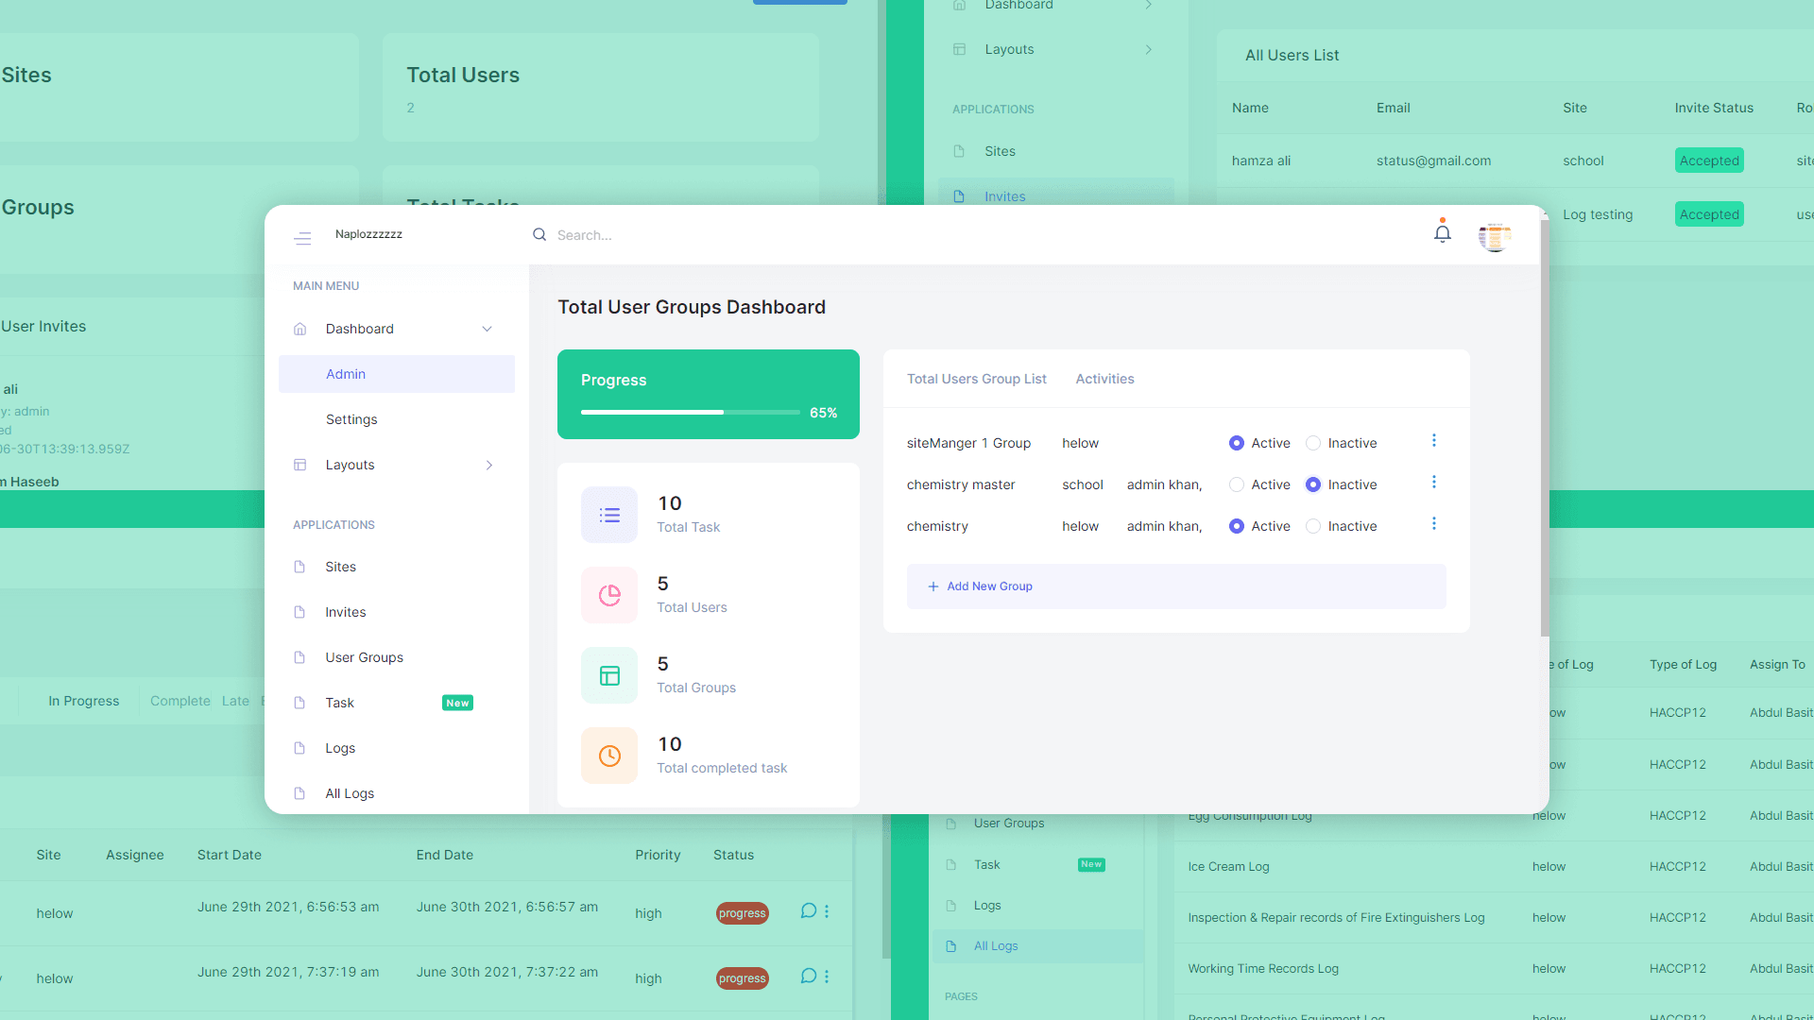The width and height of the screenshot is (1814, 1020).
Task: Open the notifications bell
Action: pos(1442,233)
